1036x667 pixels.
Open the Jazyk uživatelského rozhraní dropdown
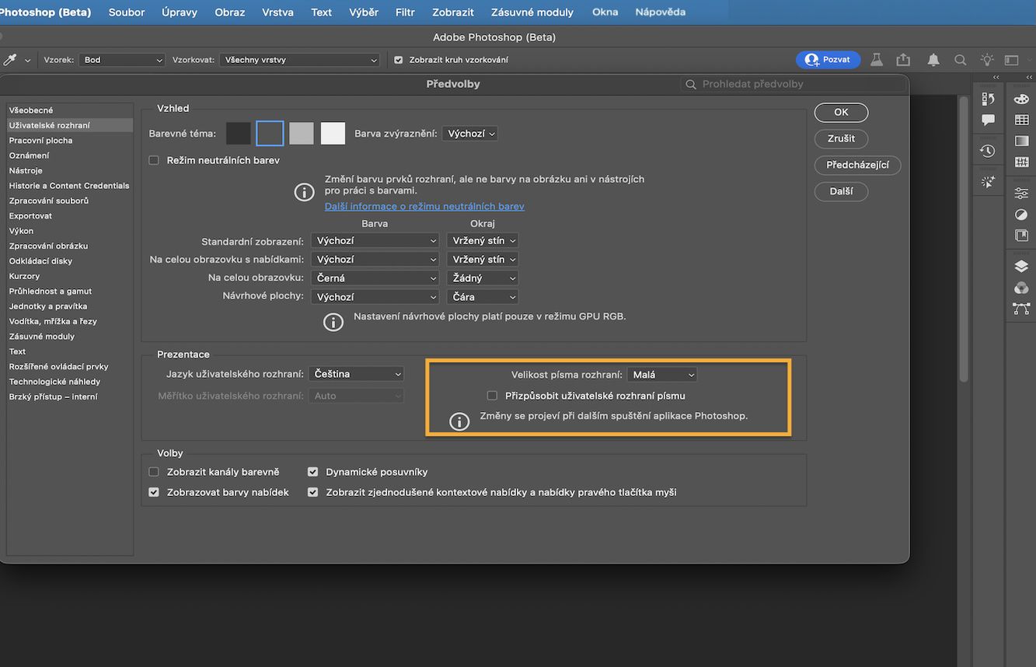(355, 373)
